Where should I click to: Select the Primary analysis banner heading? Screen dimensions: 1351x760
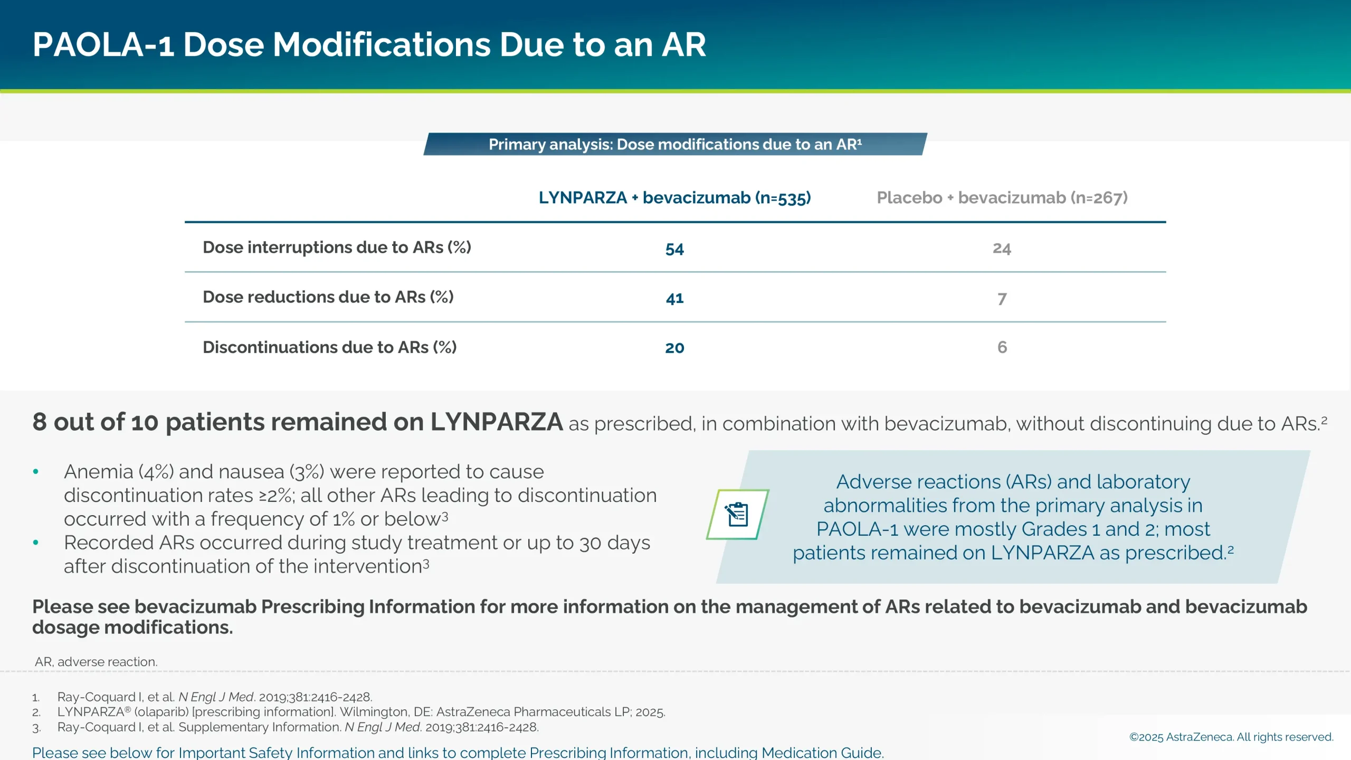tap(674, 144)
